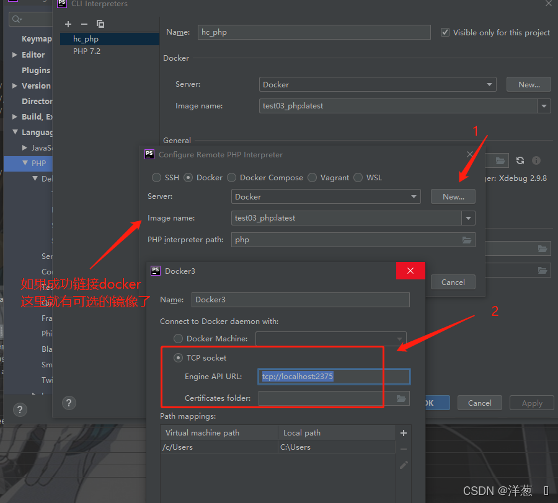The width and height of the screenshot is (558, 503).
Task: Click New... button in Remote Interpreter dialog
Action: coord(453,196)
